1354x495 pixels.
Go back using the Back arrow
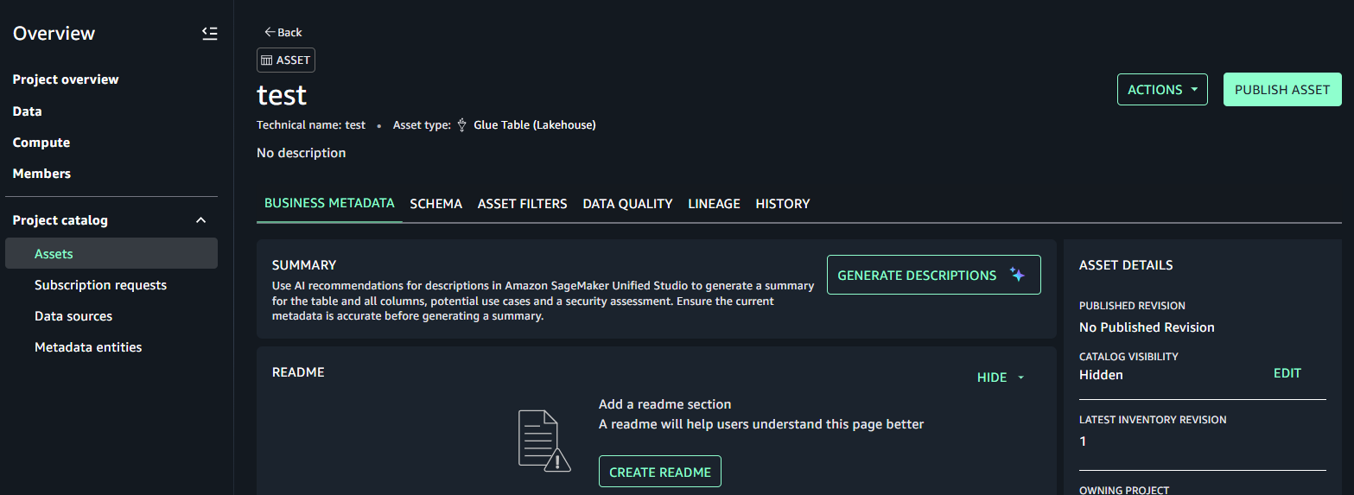pyautogui.click(x=283, y=32)
